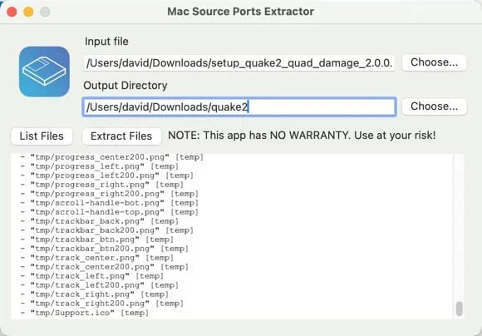Screen dimensions: 482x336
Task: Click Choose button for Output Directory
Action: [434, 106]
